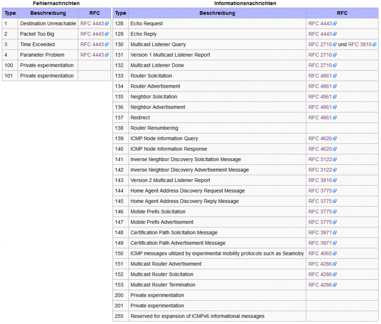Select 'Redirect' description cell
The height and width of the screenshot is (324, 381).
pyautogui.click(x=217, y=118)
